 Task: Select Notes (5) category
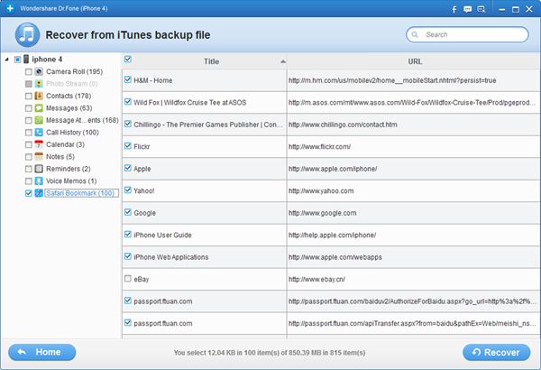tap(60, 156)
